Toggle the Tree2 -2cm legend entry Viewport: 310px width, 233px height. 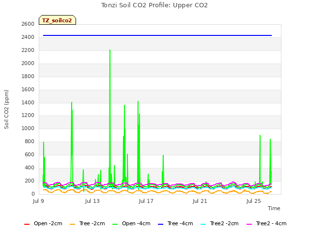pyautogui.click(x=219, y=224)
